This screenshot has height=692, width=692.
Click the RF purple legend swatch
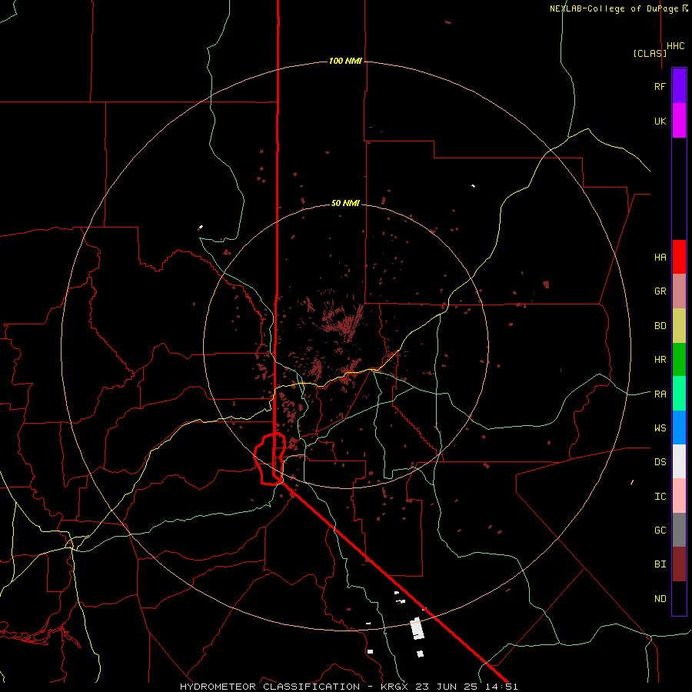679,86
